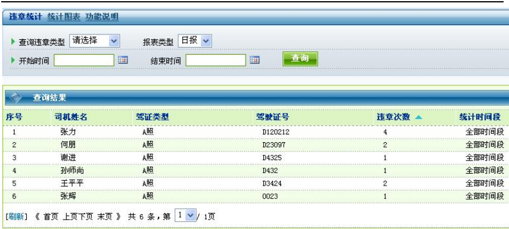The height and width of the screenshot is (229, 509).
Task: Click the sort arrow beside 违章次数
Action: coord(418,117)
